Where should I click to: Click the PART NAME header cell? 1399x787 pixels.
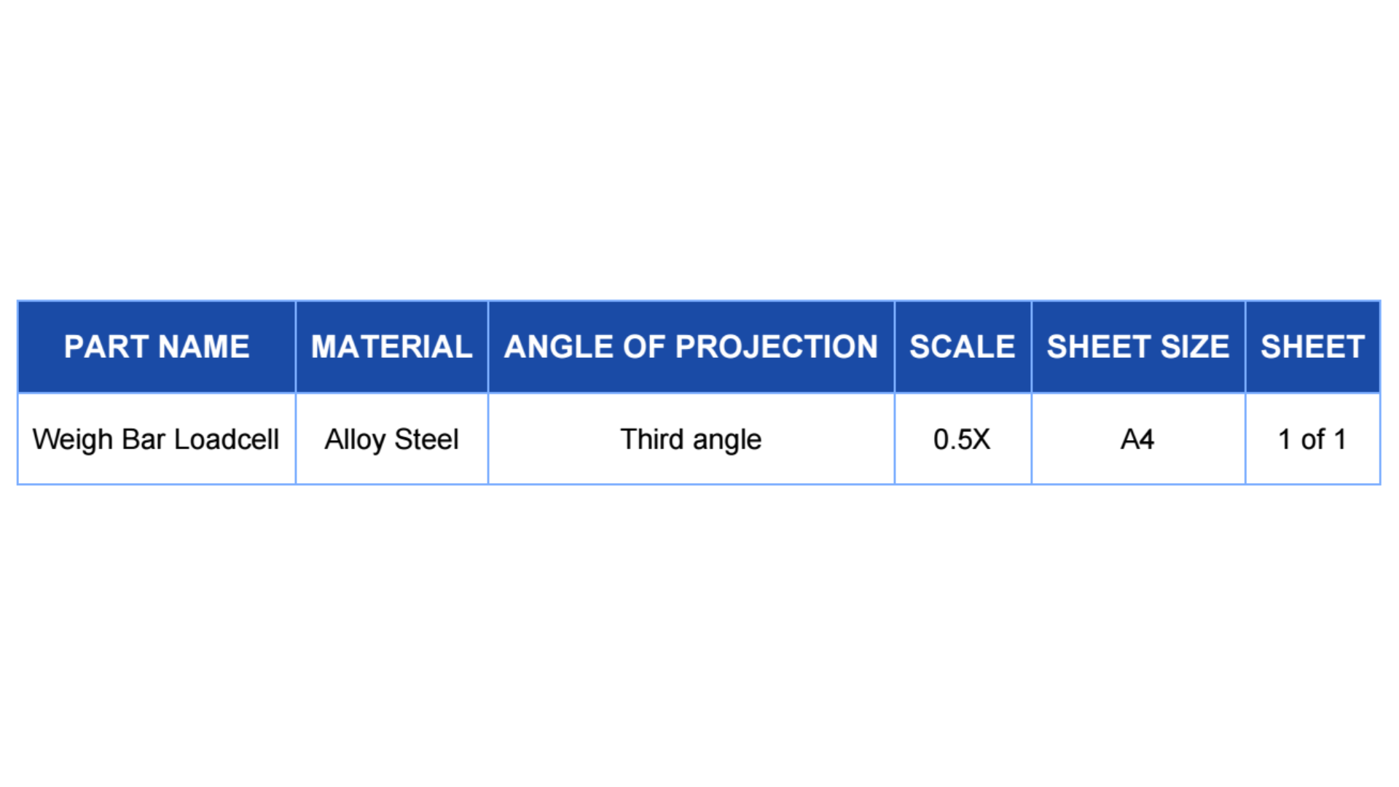[157, 347]
